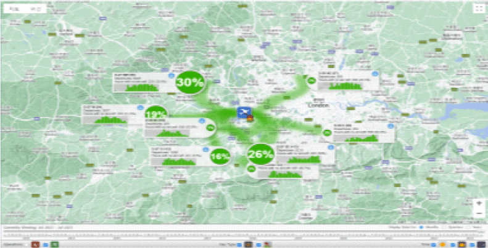488x248 pixels.
Task: Toggle the checkbox next to green arrivals icon
Action: 46,244
